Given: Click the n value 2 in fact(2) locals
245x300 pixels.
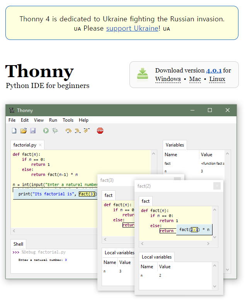Looking at the screenshot, I should click(160, 276).
